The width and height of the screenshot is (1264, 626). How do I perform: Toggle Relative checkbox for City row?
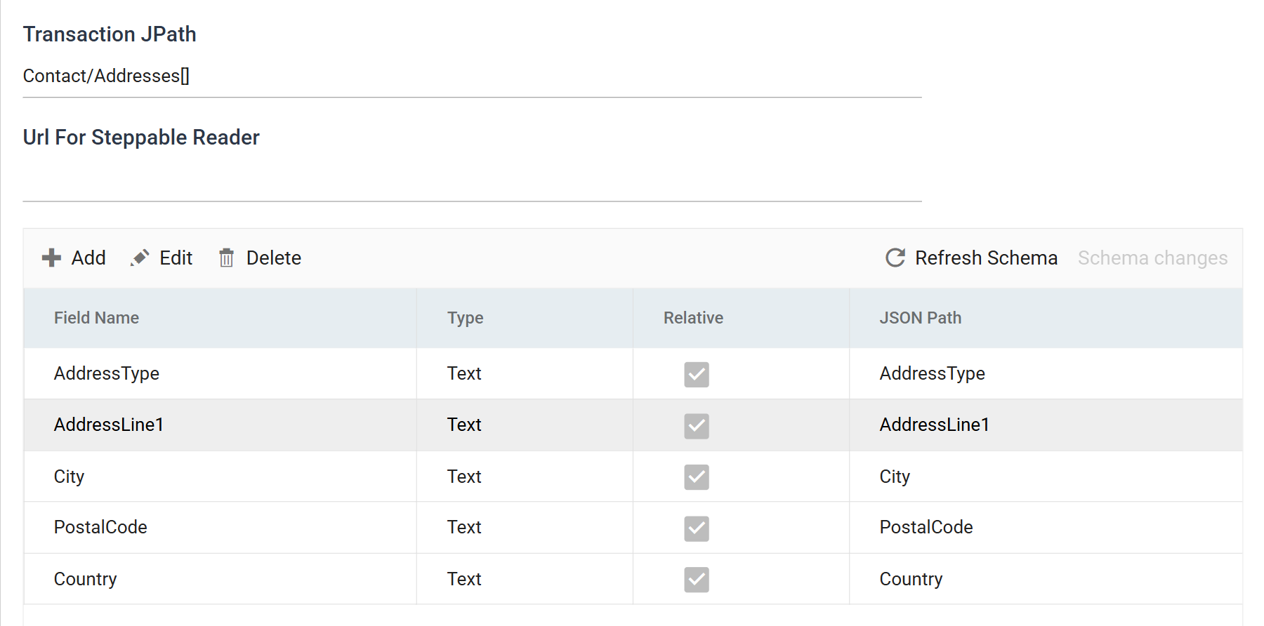[x=697, y=477]
